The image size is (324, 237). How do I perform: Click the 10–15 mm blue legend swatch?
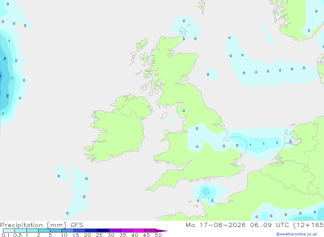click(68, 231)
